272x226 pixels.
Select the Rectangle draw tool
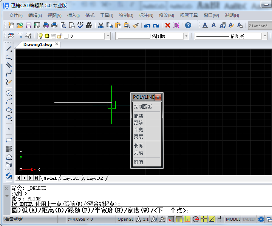9,140
